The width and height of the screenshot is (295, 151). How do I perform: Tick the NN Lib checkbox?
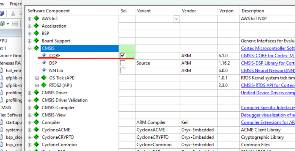[x=123, y=71]
